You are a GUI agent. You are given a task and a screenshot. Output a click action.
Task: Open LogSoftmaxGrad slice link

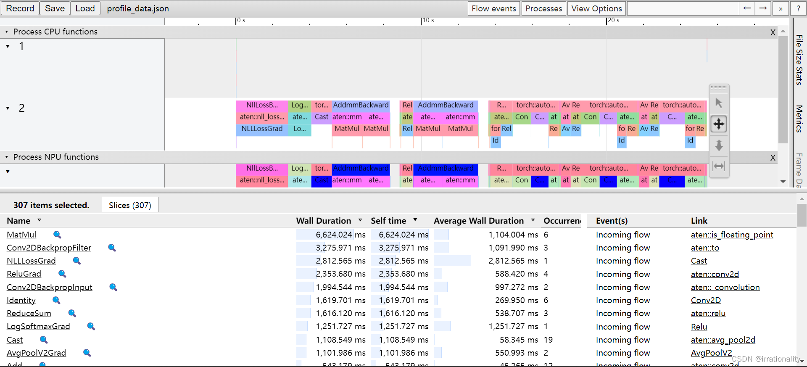point(38,326)
